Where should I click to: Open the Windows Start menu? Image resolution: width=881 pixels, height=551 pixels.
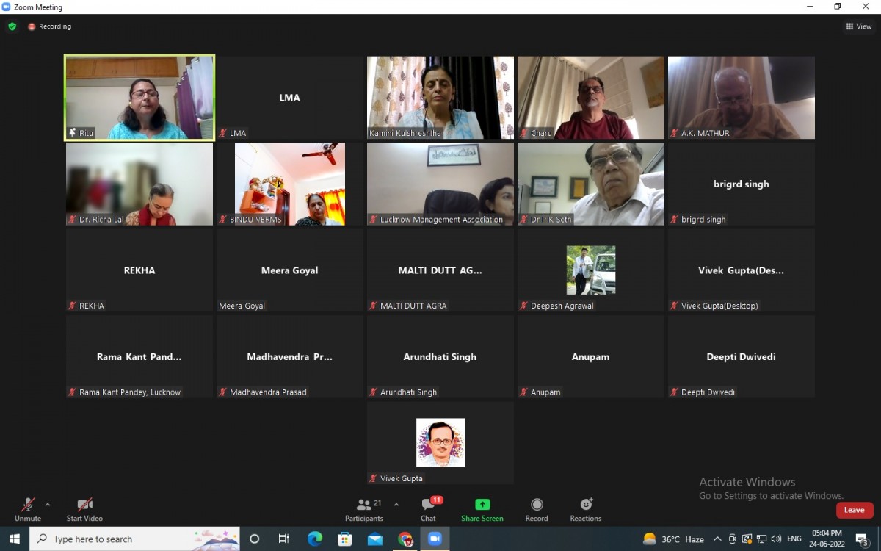(15, 539)
